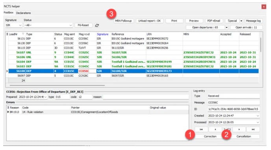
Task: Select row with LoadNr 56104
Action: click(134, 62)
